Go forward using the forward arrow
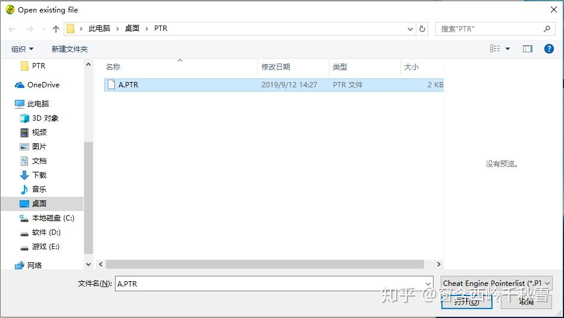The image size is (564, 318). tap(30, 29)
